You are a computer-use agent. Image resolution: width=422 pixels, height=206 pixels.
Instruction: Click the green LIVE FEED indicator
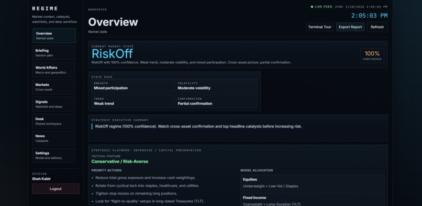tap(321, 7)
